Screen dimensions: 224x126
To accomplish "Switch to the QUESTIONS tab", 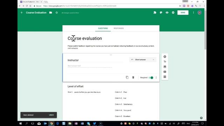I will [103, 28].
